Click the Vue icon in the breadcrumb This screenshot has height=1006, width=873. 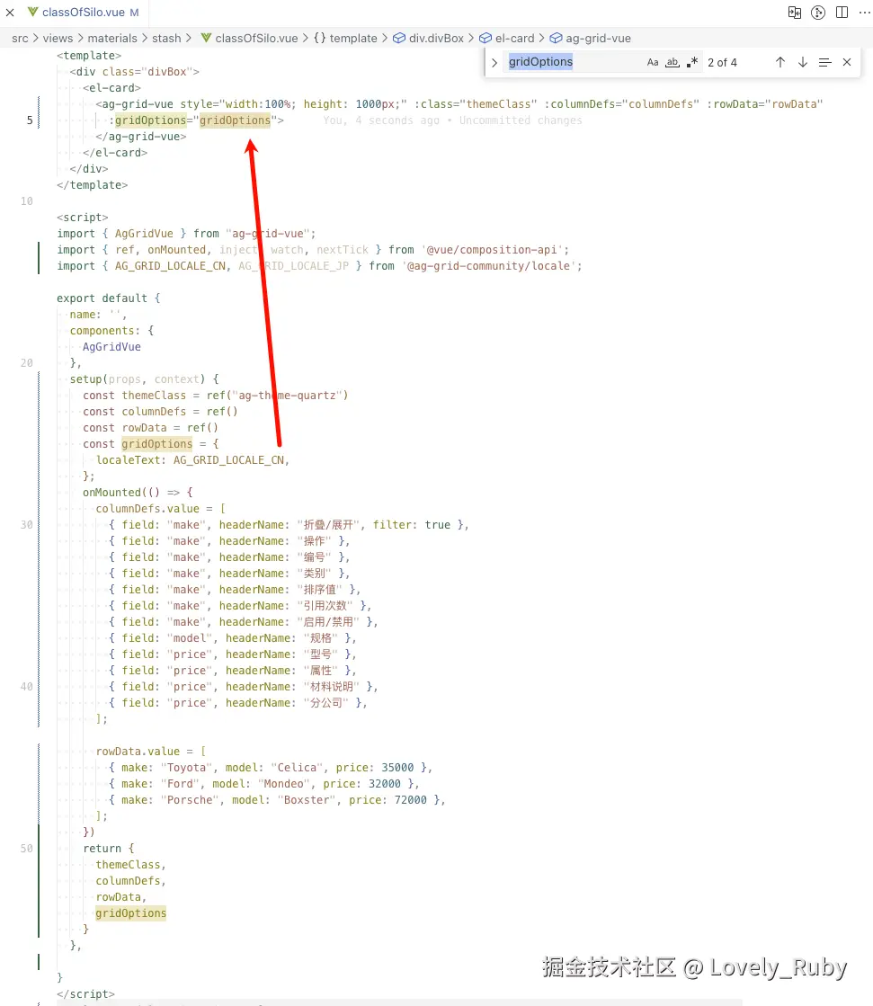pyautogui.click(x=206, y=39)
